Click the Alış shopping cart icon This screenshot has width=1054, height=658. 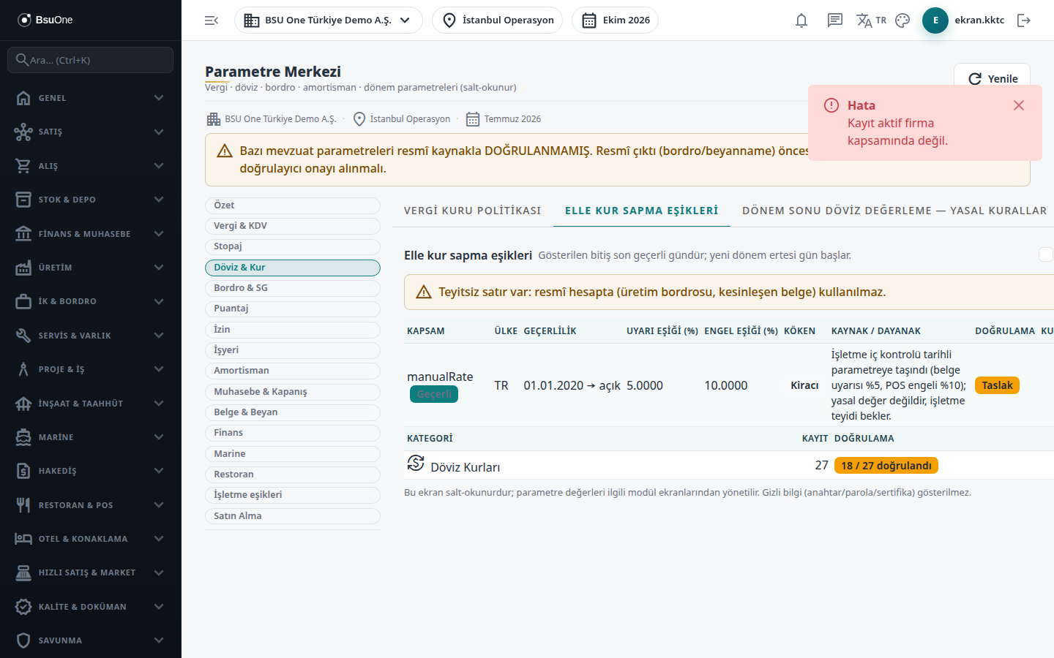pyautogui.click(x=23, y=166)
